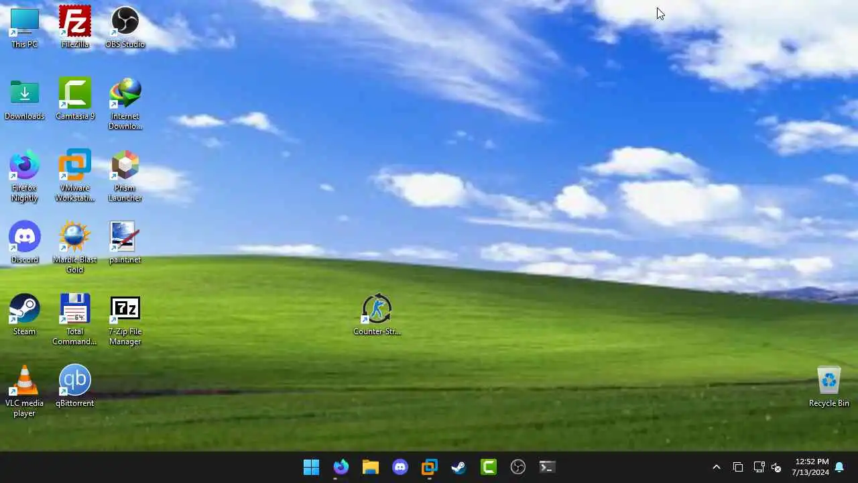Select the OBS Studio desktop shortcut
The width and height of the screenshot is (858, 483).
pos(125,28)
